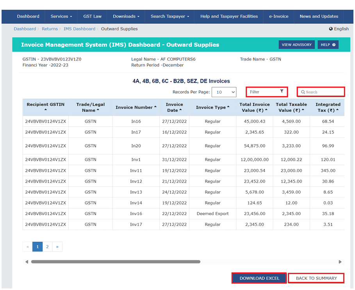Sort by Trade/Legal Name column
355x290 pixels.
tap(90, 107)
